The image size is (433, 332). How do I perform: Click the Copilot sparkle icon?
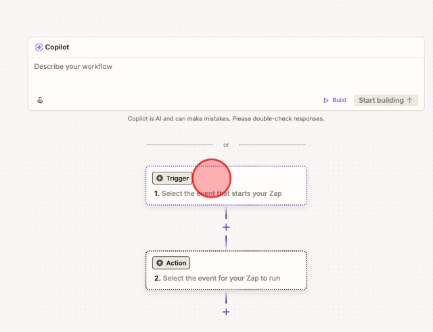point(39,47)
